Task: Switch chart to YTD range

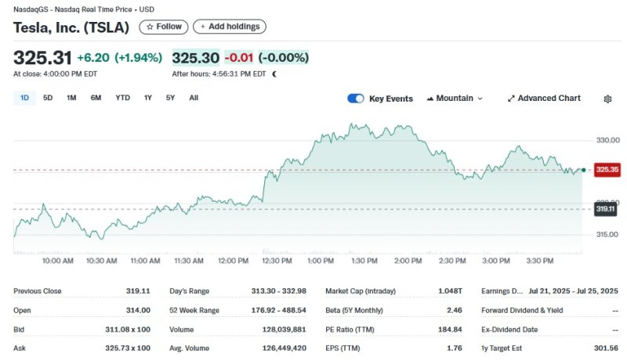Action: tap(122, 98)
